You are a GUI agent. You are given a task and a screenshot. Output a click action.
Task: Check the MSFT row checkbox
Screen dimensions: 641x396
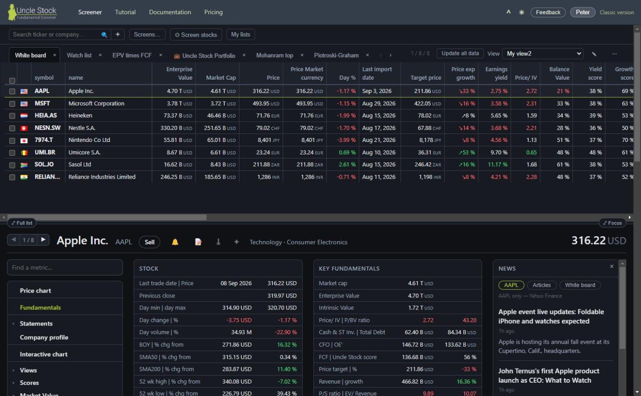coord(12,103)
